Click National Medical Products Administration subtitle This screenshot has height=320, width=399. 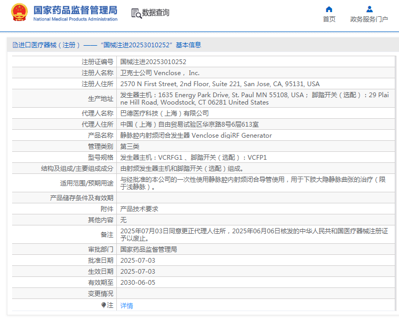pos(75,19)
